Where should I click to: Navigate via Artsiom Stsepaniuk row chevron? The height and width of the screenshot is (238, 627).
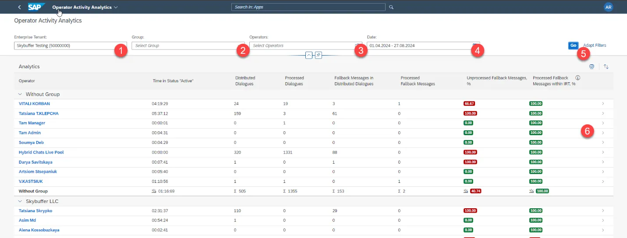coord(603,171)
